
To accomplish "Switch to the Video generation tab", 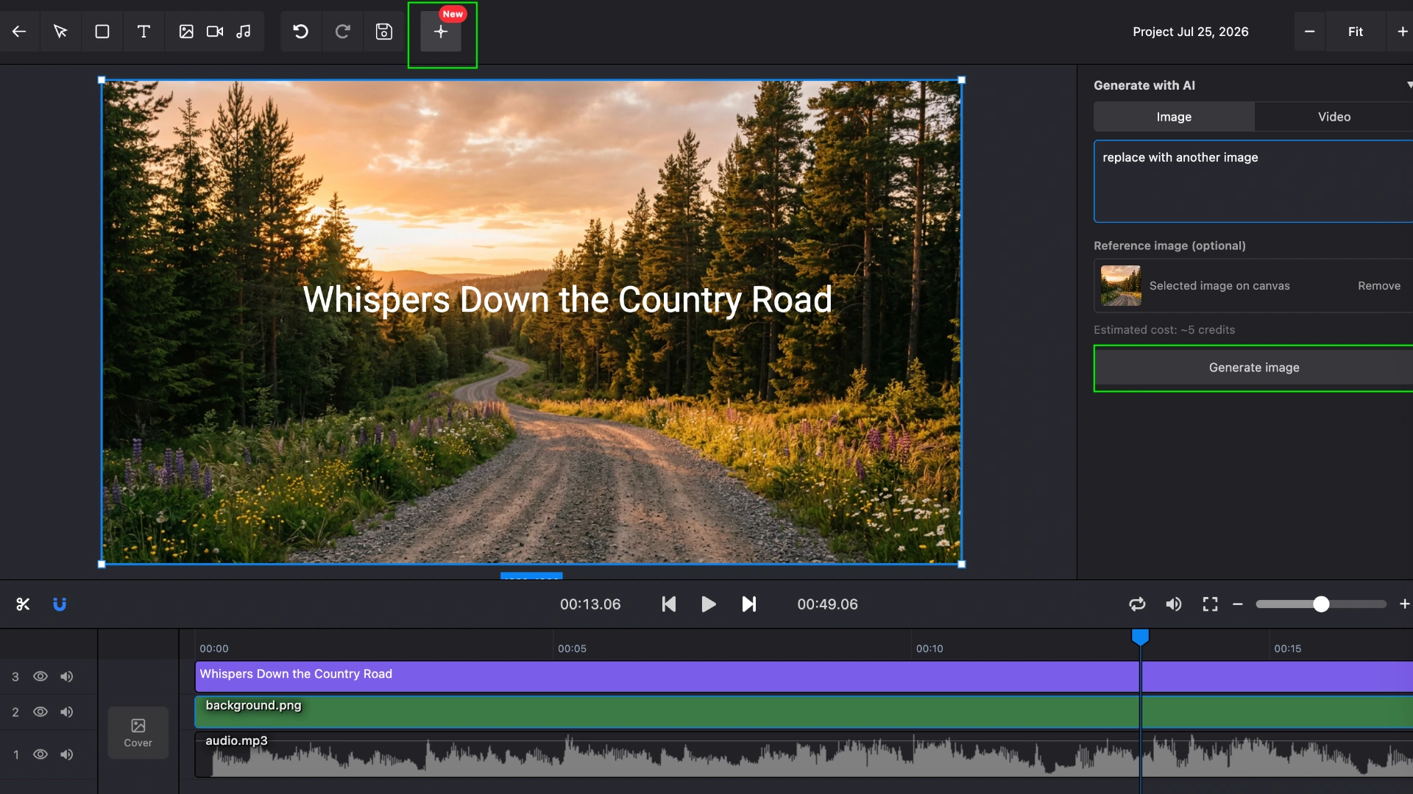I will coord(1334,117).
